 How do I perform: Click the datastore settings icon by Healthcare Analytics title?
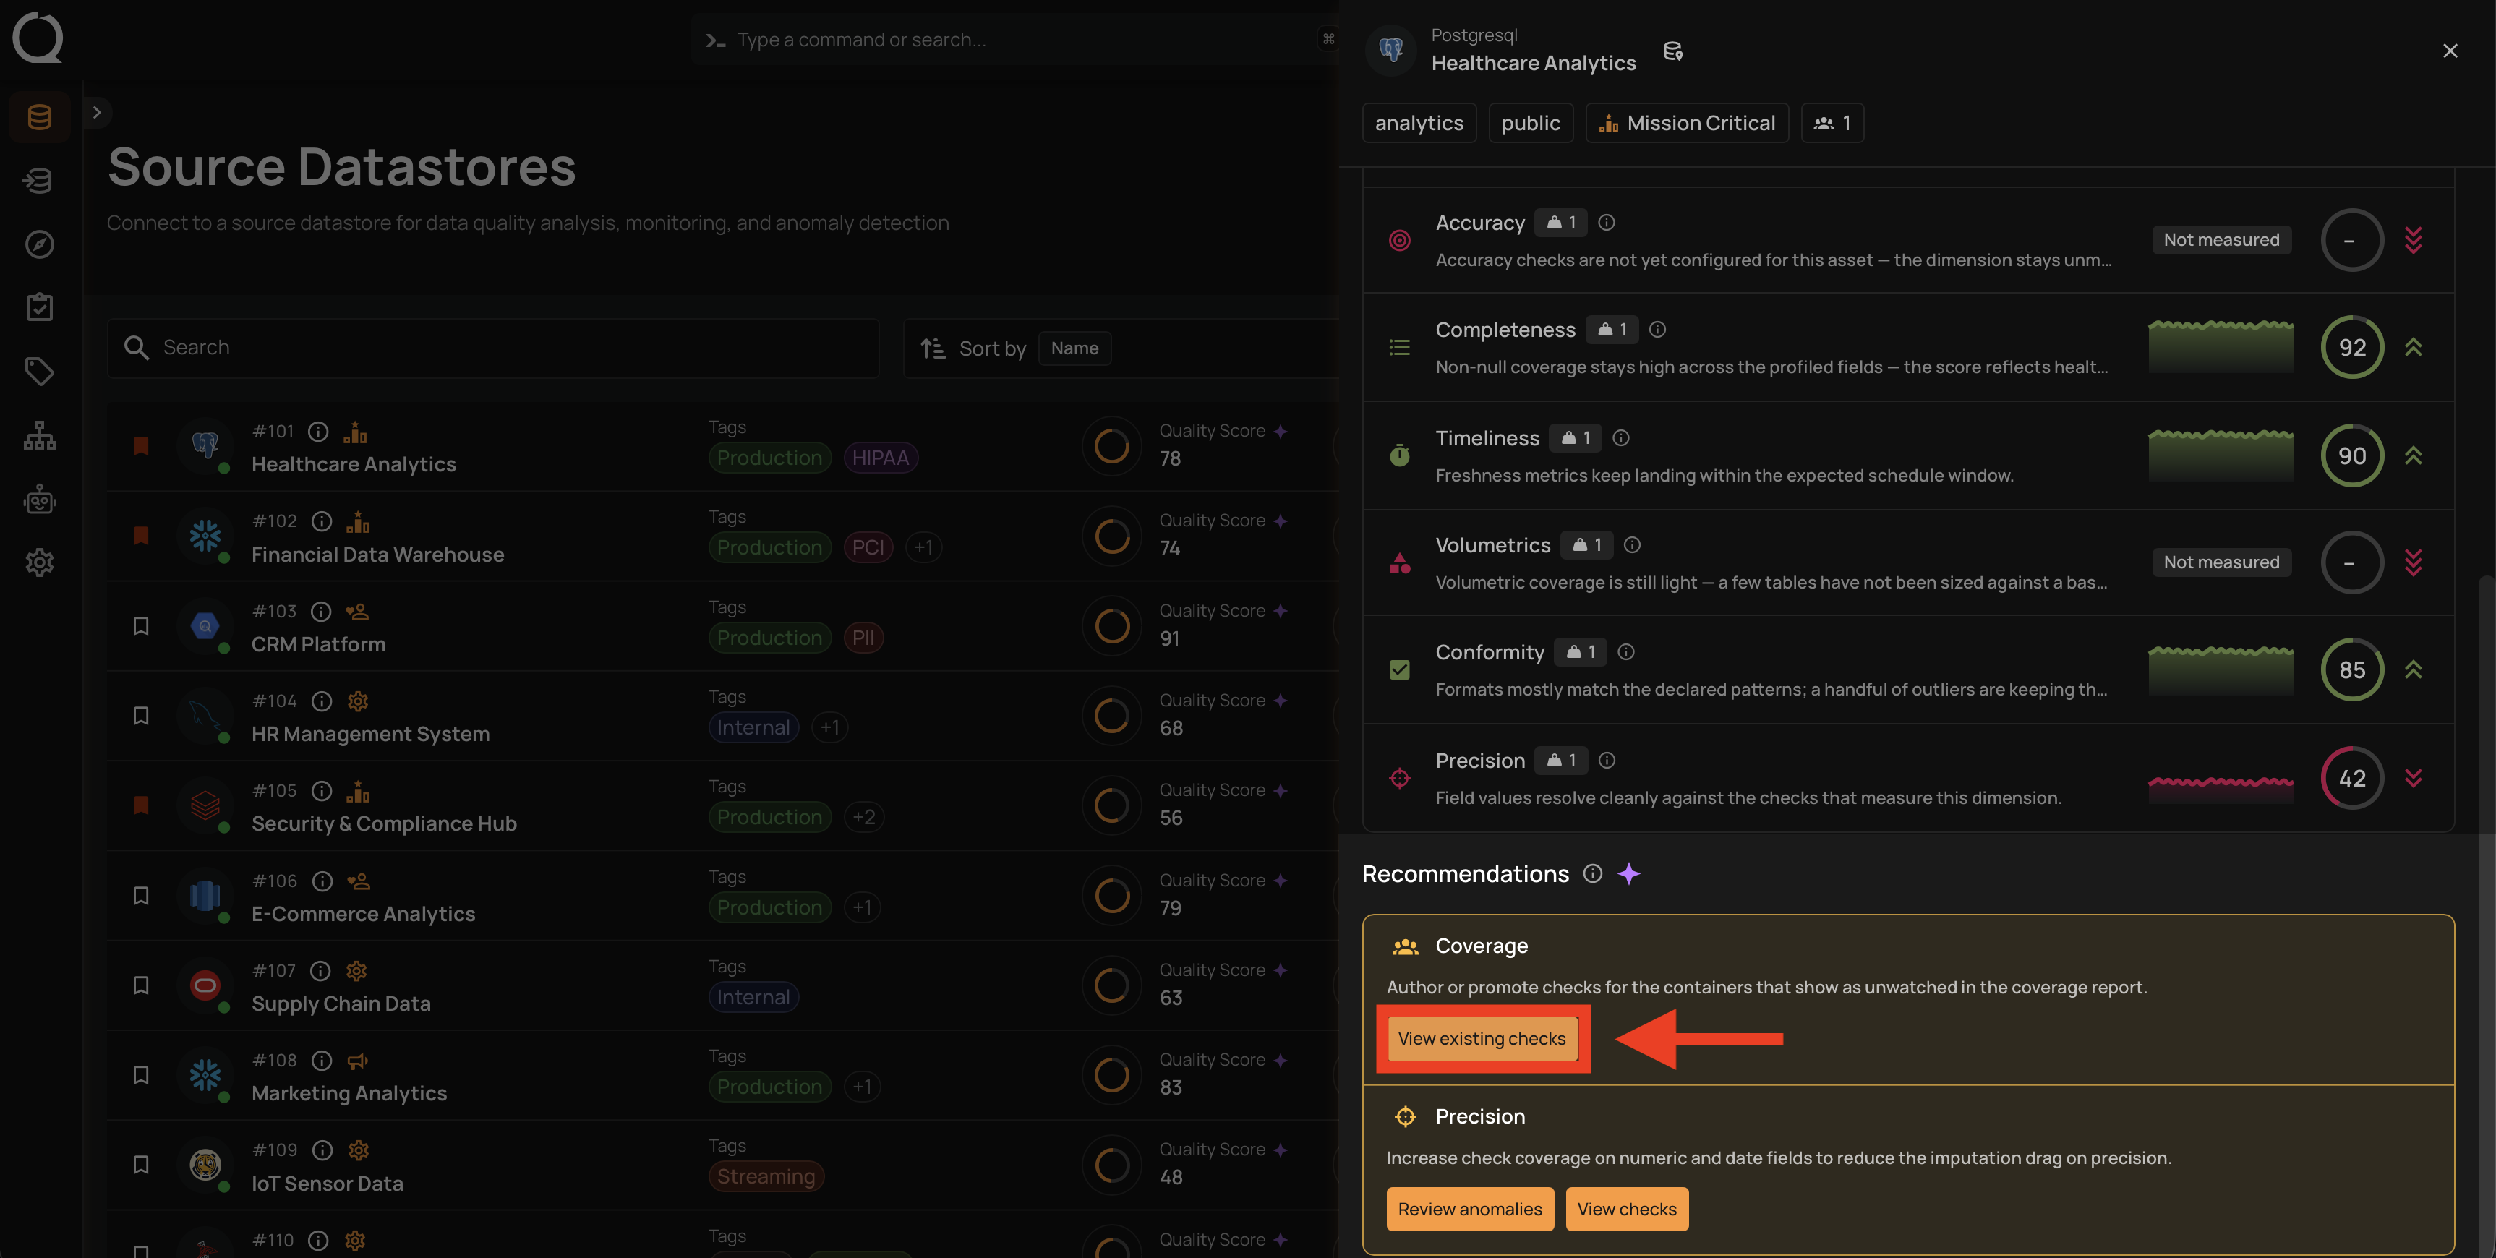pos(1673,51)
